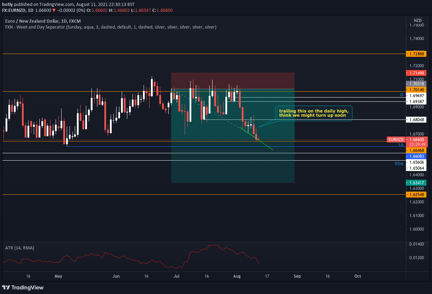This screenshot has width=432, height=294.
Task: Click the EURNZD 1.66600 current price label
Action: pyautogui.click(x=407, y=139)
